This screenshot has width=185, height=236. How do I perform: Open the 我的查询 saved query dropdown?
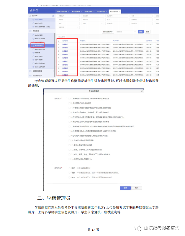[x=126, y=32]
